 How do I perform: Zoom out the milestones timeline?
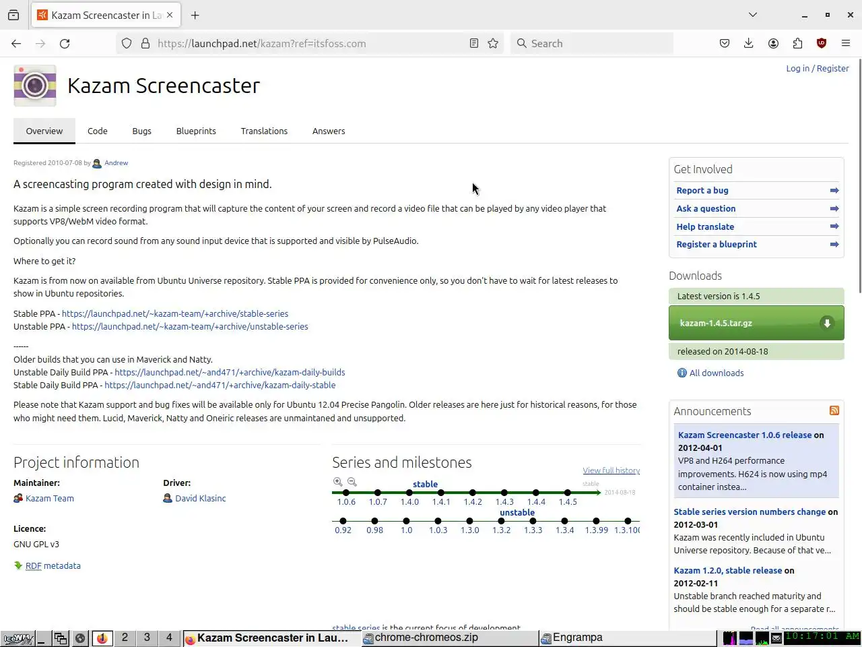(352, 482)
